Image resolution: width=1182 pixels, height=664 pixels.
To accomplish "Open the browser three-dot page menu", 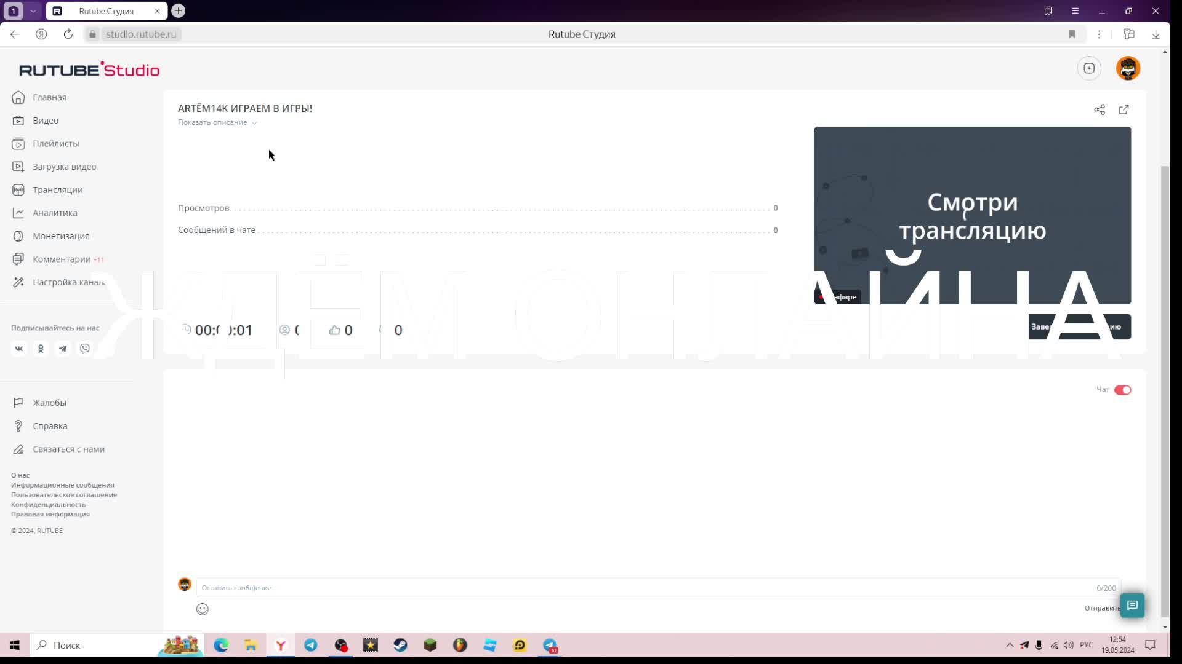I will click(x=1099, y=34).
